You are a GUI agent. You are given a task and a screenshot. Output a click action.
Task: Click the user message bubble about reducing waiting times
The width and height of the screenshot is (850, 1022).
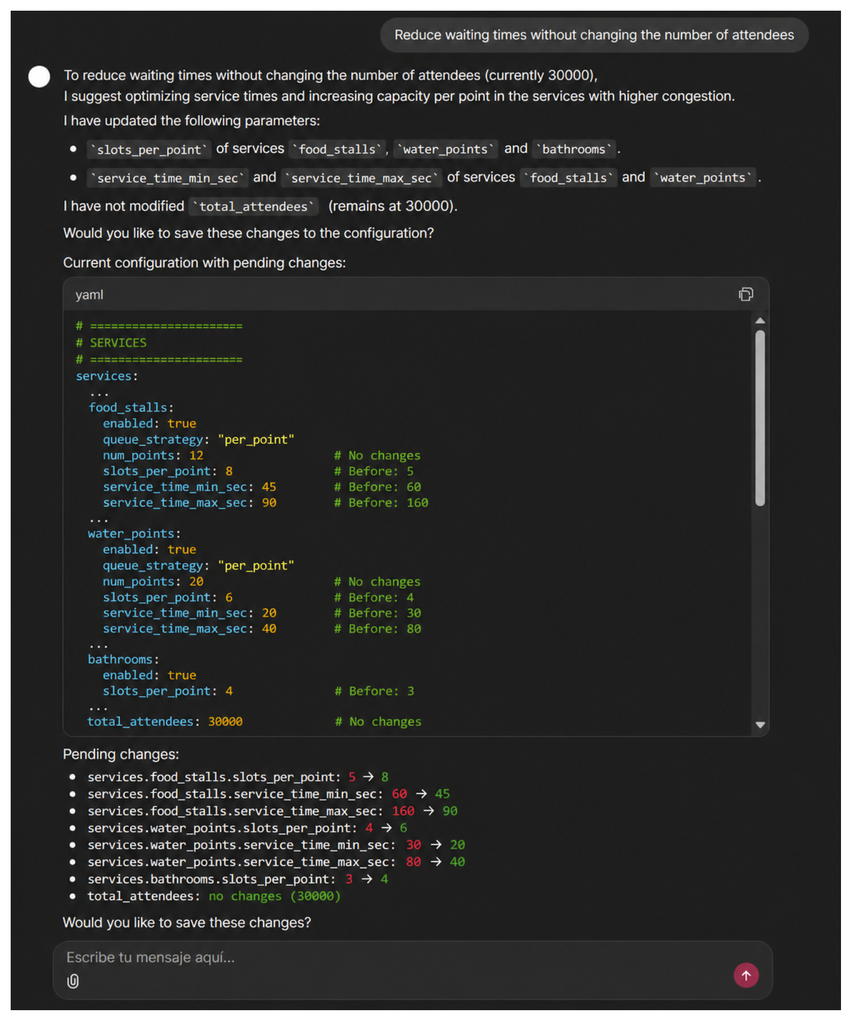[594, 35]
